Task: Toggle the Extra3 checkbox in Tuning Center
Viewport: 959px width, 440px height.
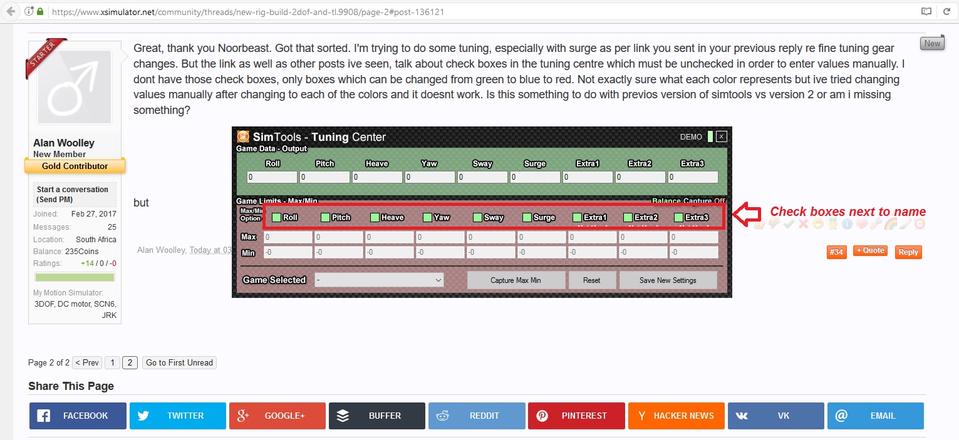Action: [678, 217]
